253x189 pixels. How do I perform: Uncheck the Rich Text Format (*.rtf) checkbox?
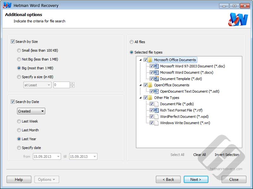click(x=151, y=110)
